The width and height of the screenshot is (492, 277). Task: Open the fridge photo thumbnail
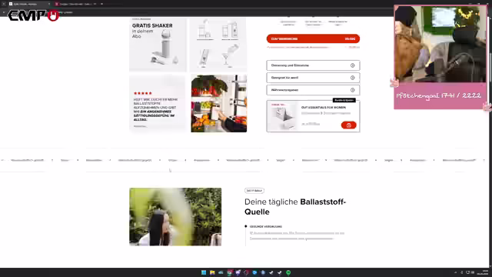tap(218, 103)
